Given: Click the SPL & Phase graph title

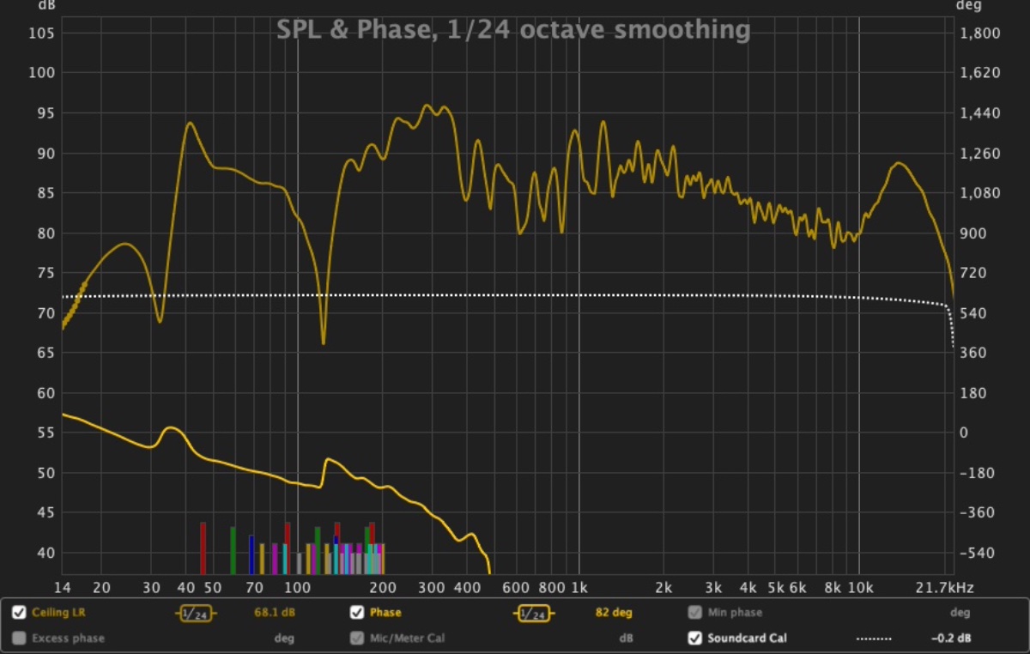Looking at the screenshot, I should [513, 31].
